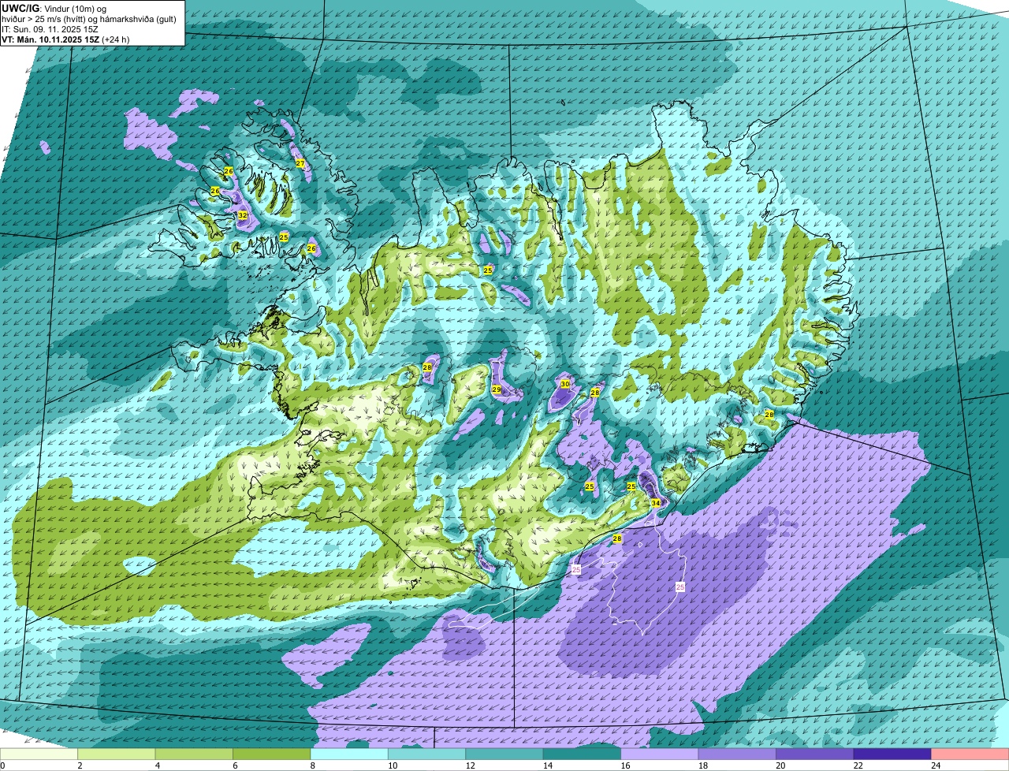The height and width of the screenshot is (771, 1009).
Task: Click the 4–6 m/s legend color swatch
Action: point(194,754)
